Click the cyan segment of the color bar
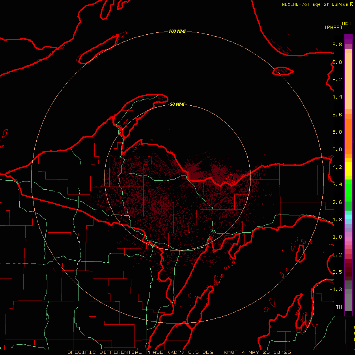The image size is (355, 355). [x=348, y=217]
